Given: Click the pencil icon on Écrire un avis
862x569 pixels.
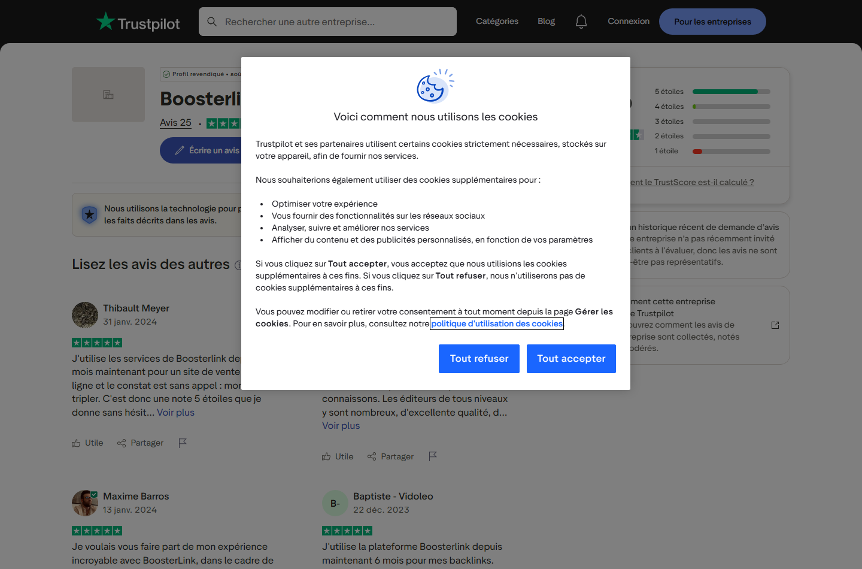Looking at the screenshot, I should [x=180, y=150].
